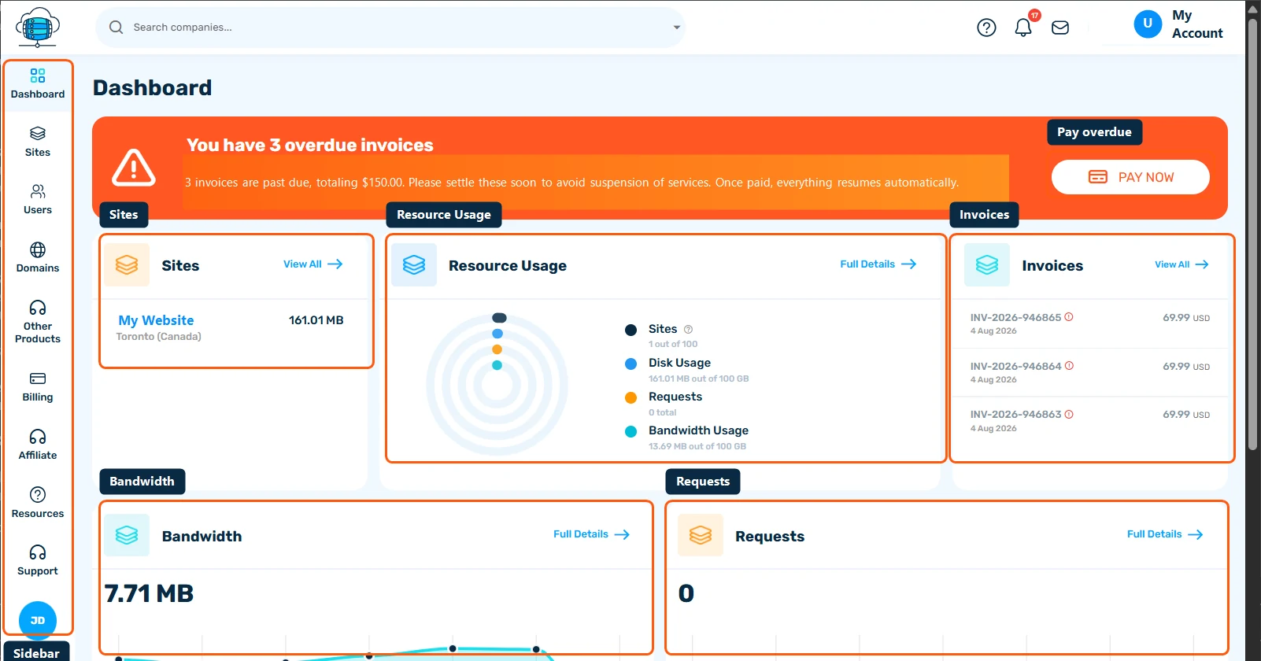Open notifications bell with 17 badge
Viewport: 1261px width, 661px height.
1023,28
